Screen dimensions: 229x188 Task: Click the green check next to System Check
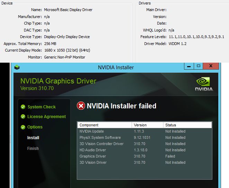coord(23,107)
